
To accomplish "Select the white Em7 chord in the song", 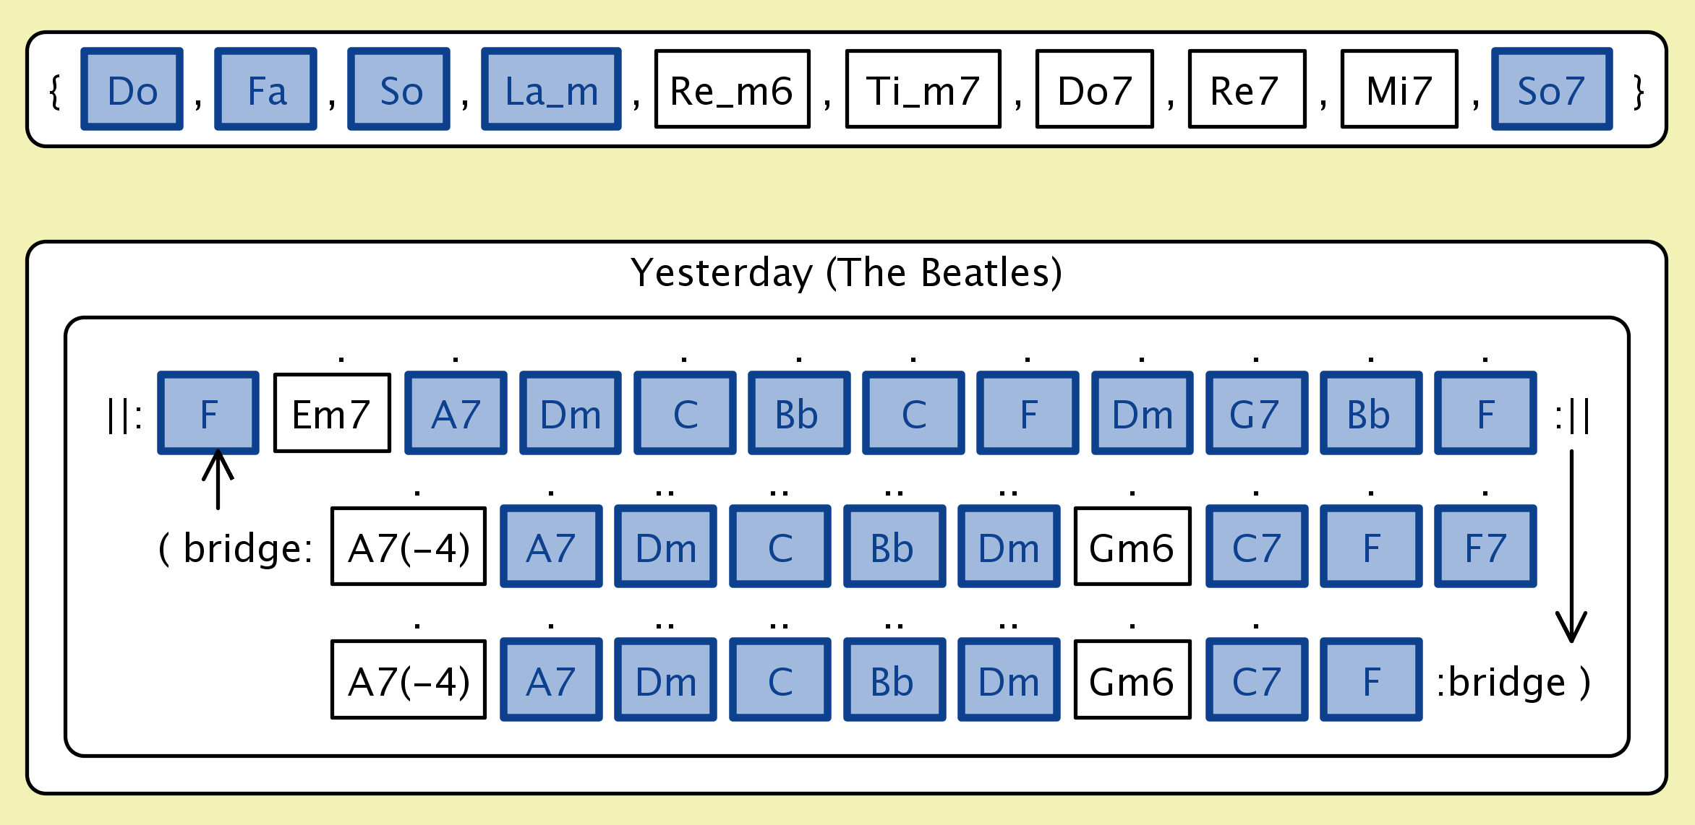I will click(x=332, y=413).
